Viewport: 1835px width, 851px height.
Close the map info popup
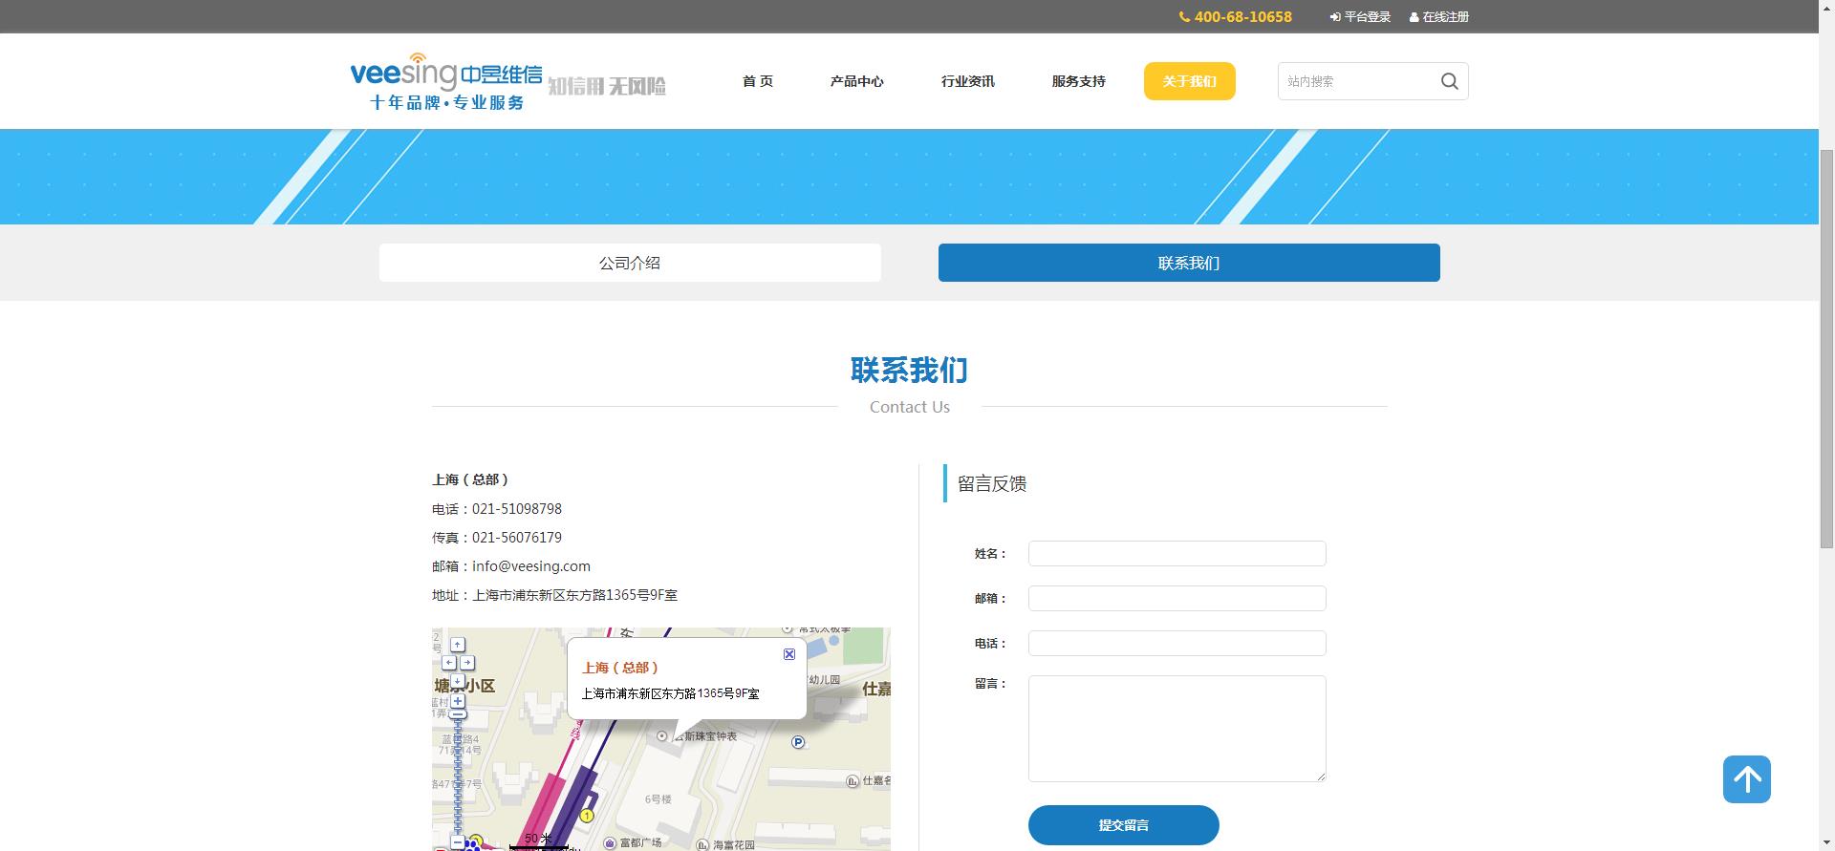point(789,654)
